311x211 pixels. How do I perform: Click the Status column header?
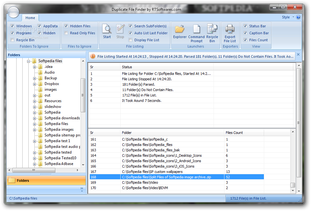pos(167,67)
